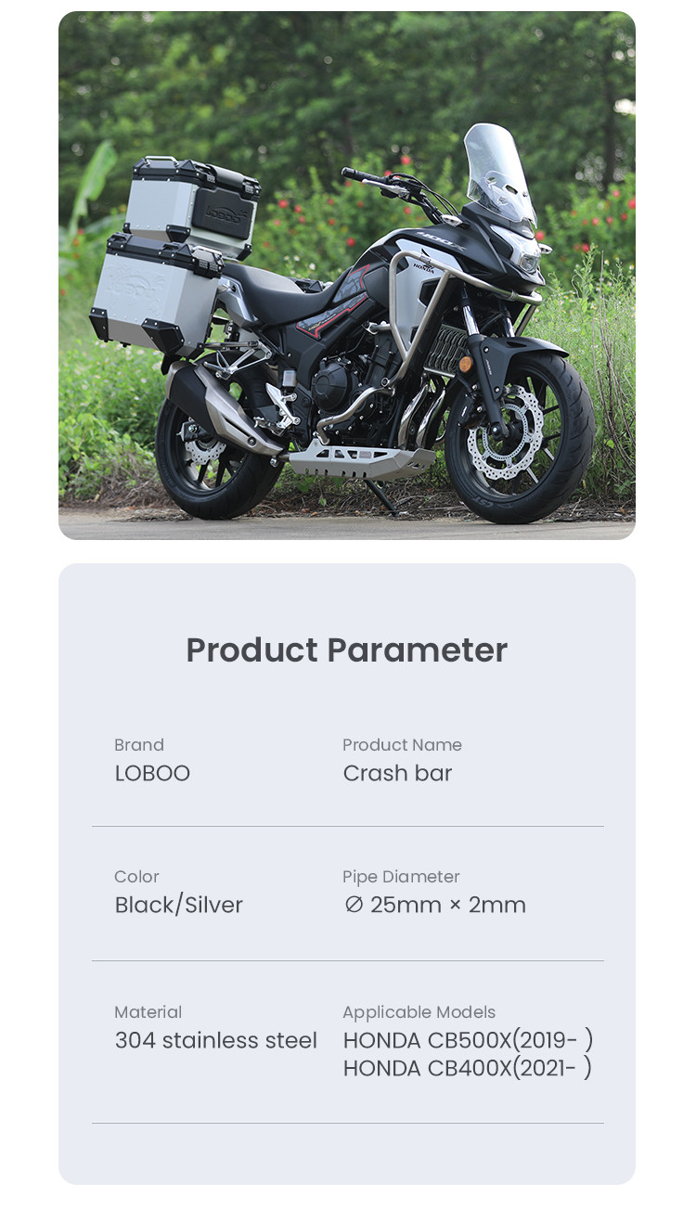Select the 25mm × 2mm diameter value
This screenshot has width=696, height=1222.
pyautogui.click(x=434, y=905)
